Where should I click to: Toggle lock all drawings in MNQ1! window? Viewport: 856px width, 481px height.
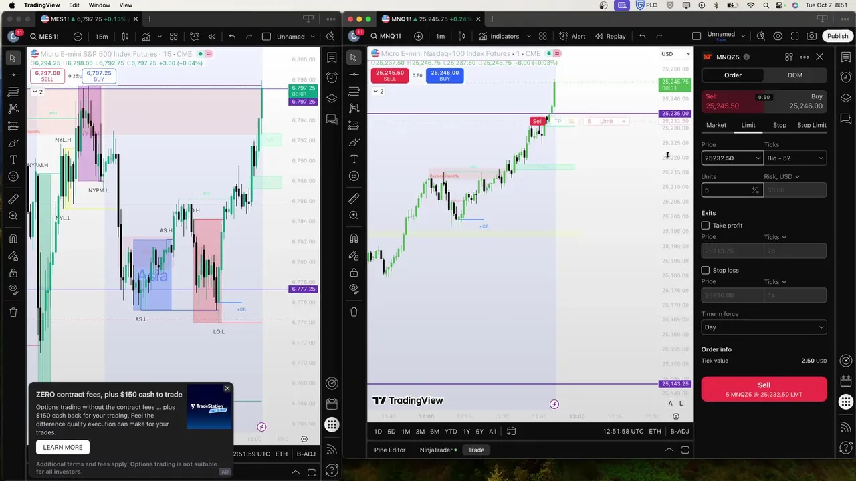(354, 272)
